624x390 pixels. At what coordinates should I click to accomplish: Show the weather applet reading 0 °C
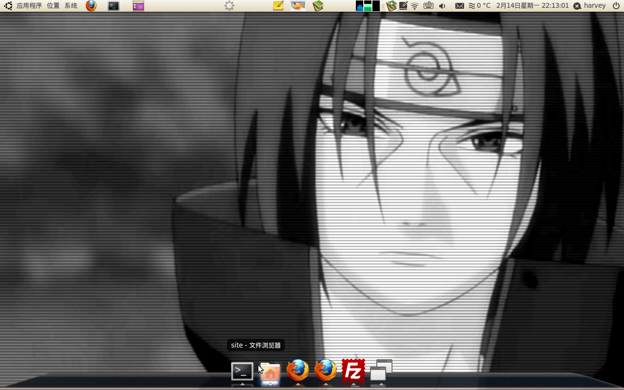480,6
